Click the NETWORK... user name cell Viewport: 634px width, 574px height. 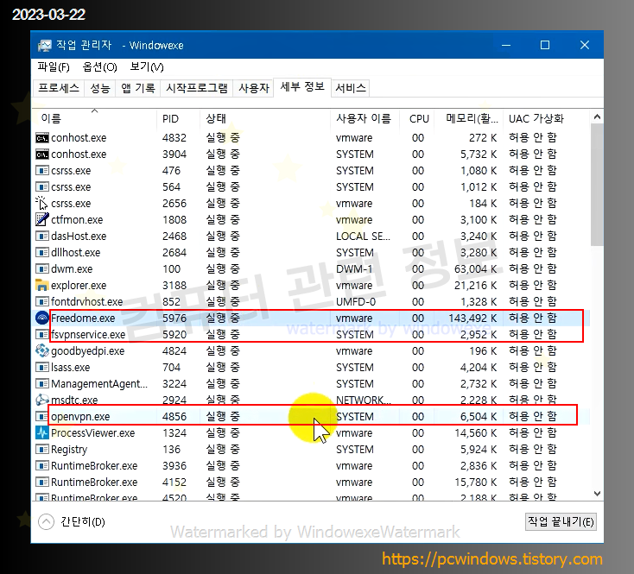point(364,401)
